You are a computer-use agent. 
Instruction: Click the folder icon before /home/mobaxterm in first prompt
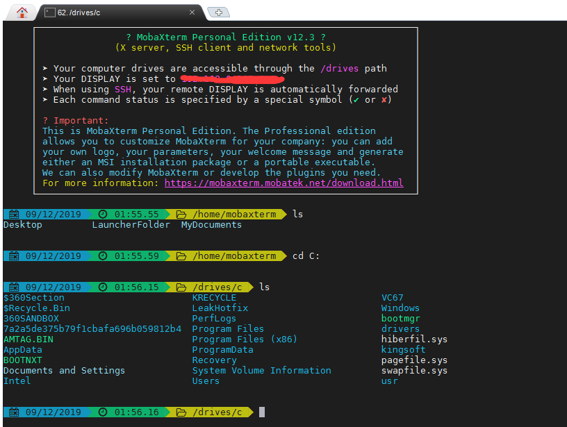pyautogui.click(x=181, y=215)
